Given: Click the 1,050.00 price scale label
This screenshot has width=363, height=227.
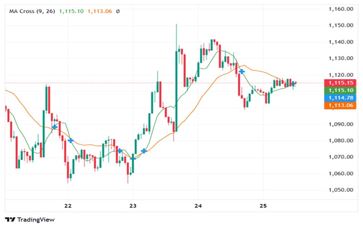Looking at the screenshot, I should click(341, 190).
